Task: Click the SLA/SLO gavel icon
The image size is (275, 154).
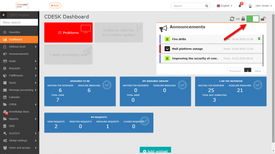Action: coord(5,133)
